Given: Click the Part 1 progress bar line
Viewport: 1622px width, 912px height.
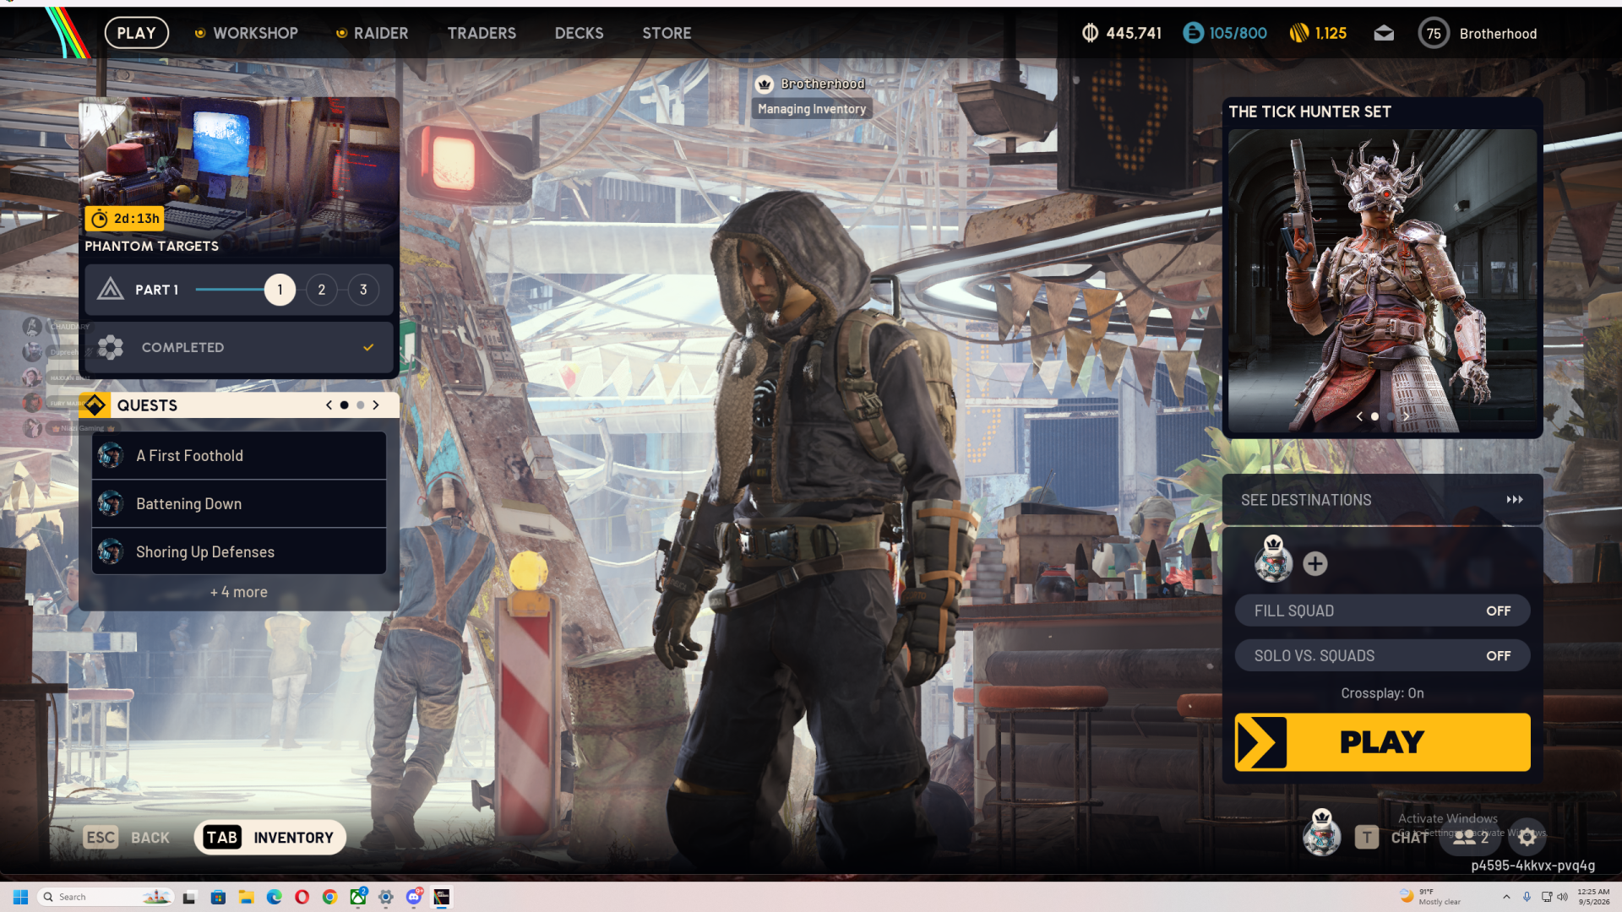Looking at the screenshot, I should [x=230, y=290].
